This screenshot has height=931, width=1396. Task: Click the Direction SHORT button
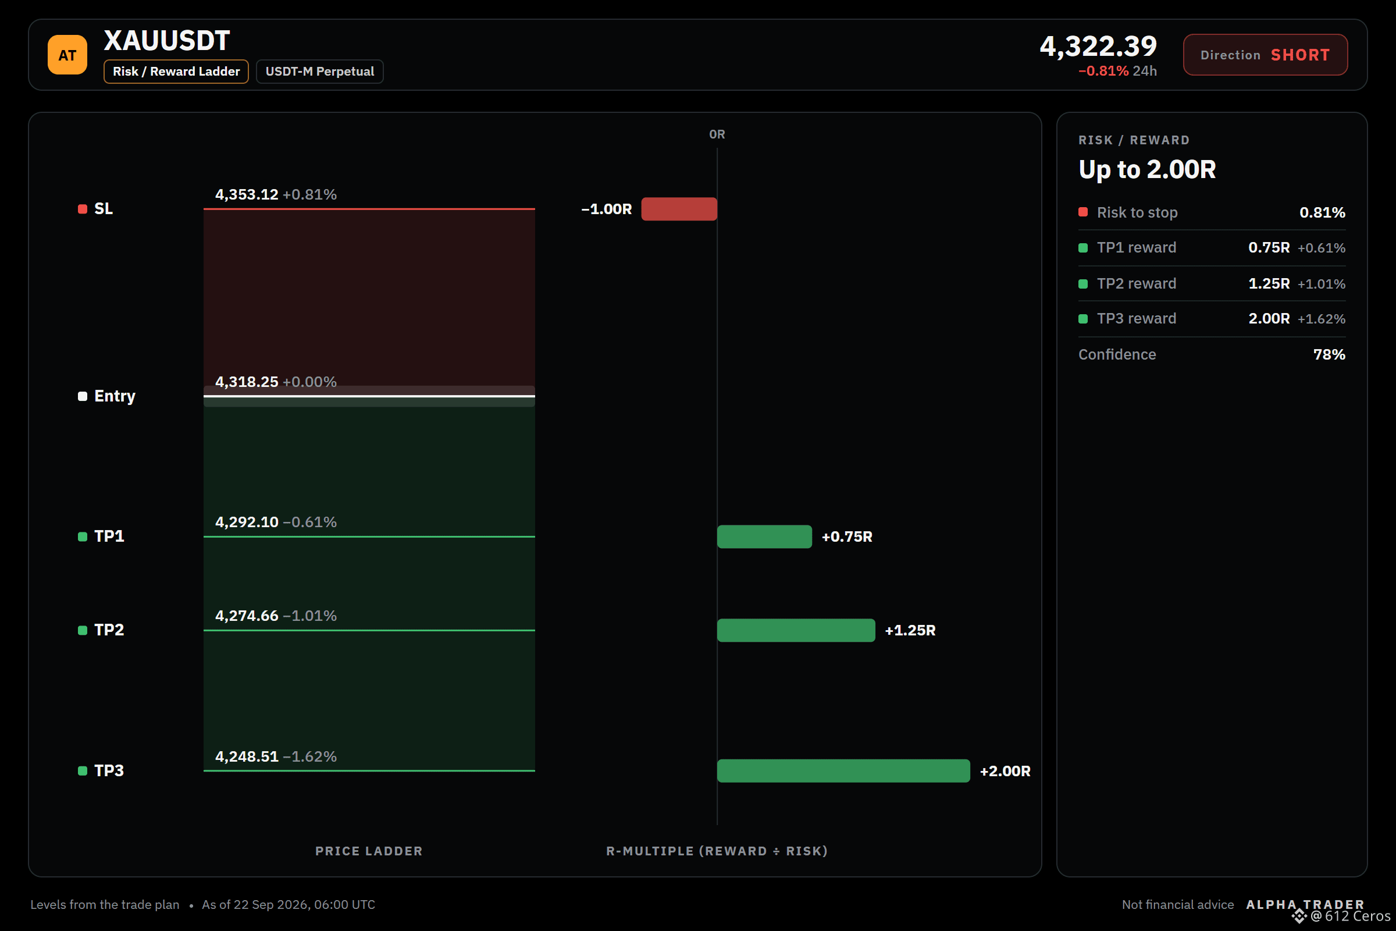pos(1265,55)
